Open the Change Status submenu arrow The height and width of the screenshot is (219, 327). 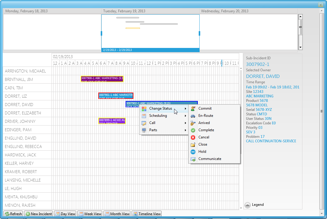click(x=186, y=108)
